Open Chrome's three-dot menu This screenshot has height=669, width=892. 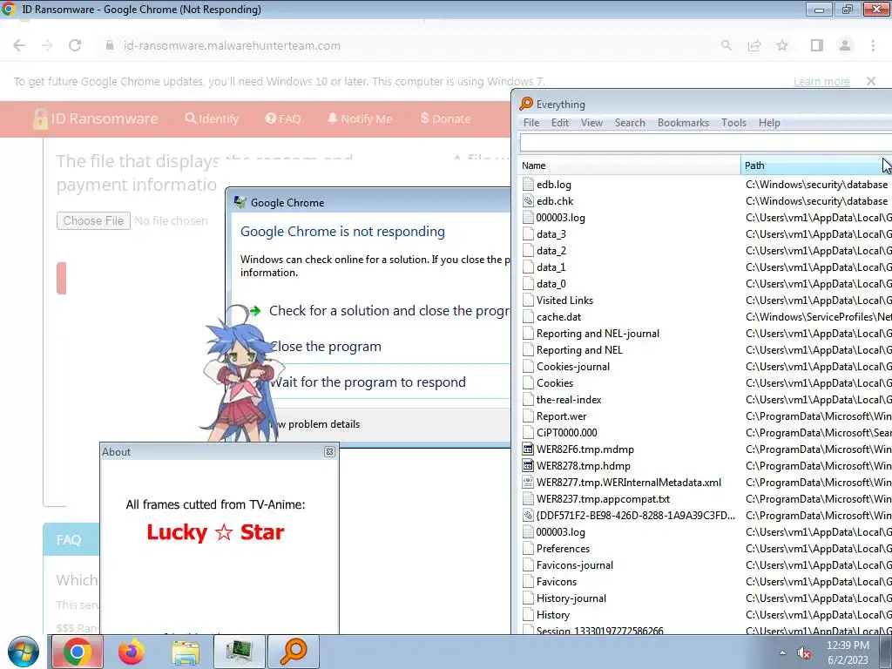pos(873,45)
